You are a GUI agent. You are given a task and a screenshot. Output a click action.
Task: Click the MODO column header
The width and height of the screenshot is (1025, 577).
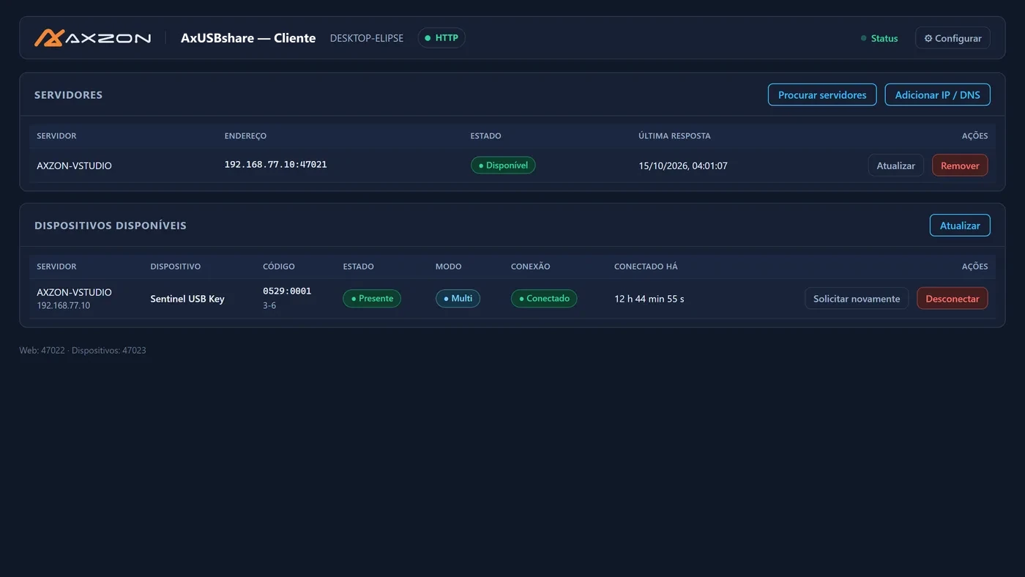[x=449, y=267]
